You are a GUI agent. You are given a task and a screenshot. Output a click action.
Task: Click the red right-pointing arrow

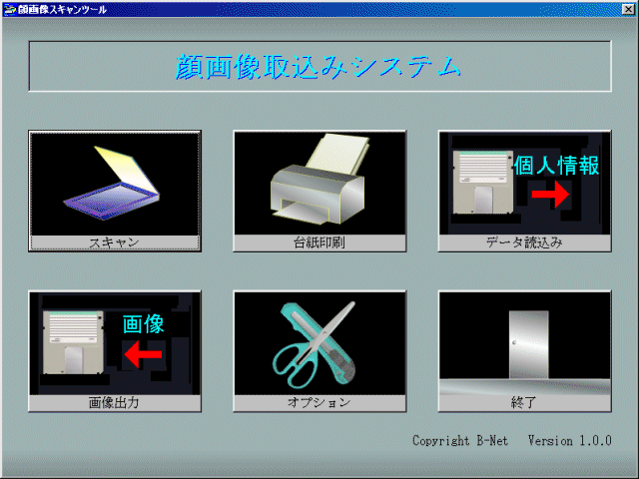[549, 197]
